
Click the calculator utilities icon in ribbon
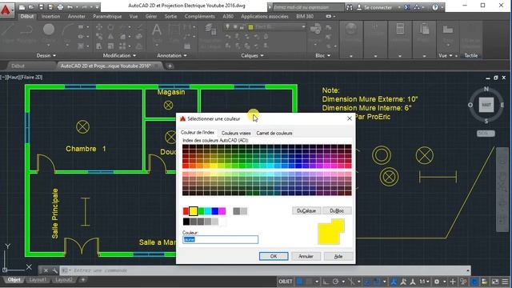400,29
